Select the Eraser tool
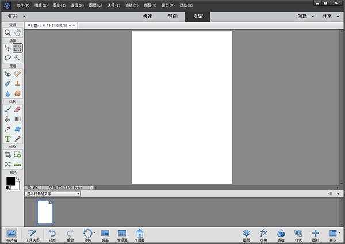 17,109
